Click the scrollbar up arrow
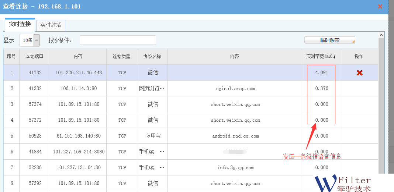 coord(381,35)
